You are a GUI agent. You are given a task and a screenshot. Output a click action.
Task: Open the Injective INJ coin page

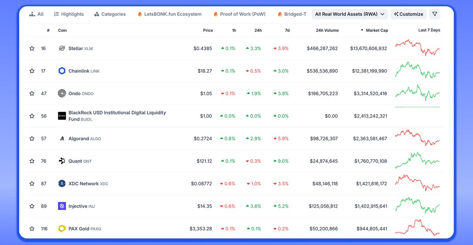click(82, 206)
